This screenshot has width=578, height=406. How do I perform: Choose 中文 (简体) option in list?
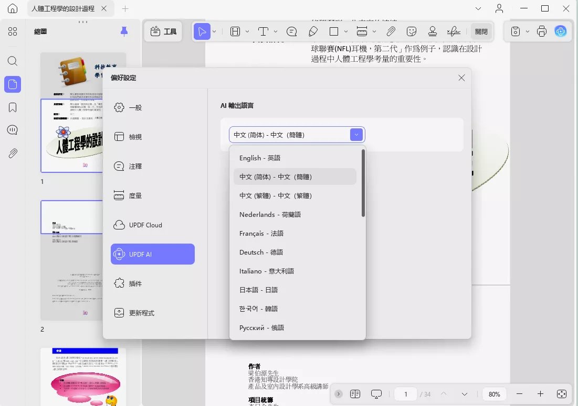pyautogui.click(x=295, y=177)
